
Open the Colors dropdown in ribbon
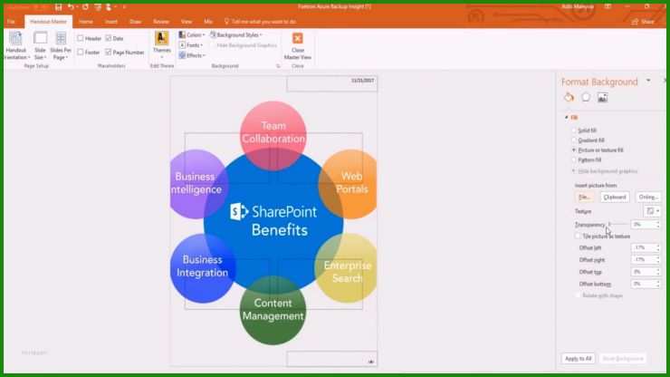192,34
